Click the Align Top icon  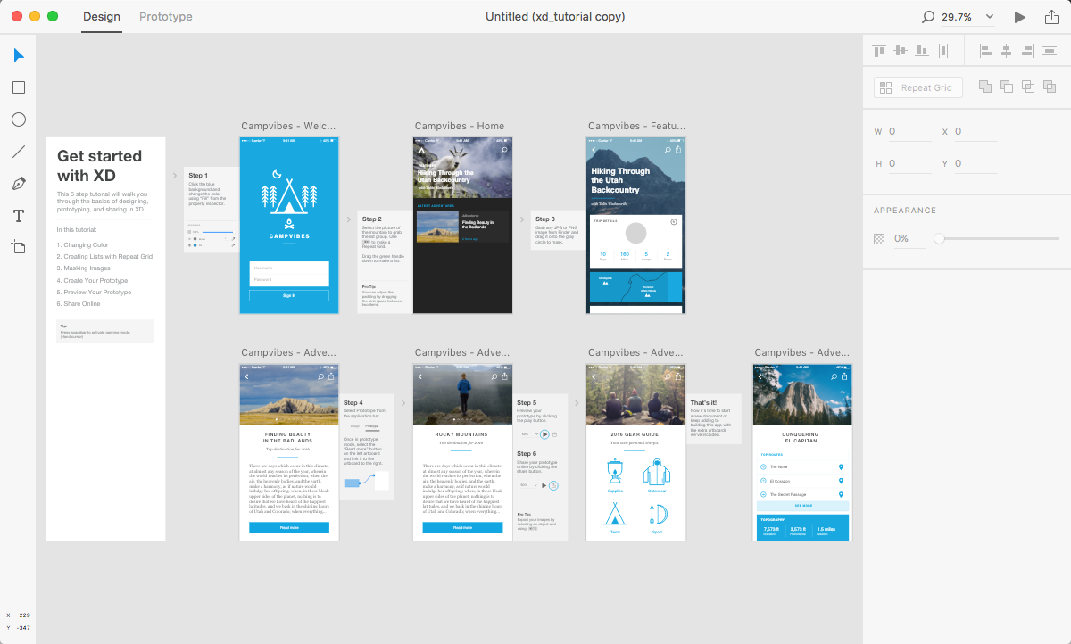click(x=879, y=51)
